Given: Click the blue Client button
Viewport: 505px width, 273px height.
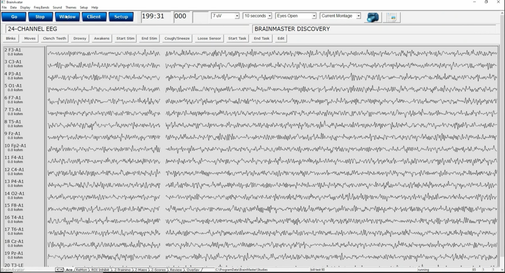Looking at the screenshot, I should tap(94, 17).
